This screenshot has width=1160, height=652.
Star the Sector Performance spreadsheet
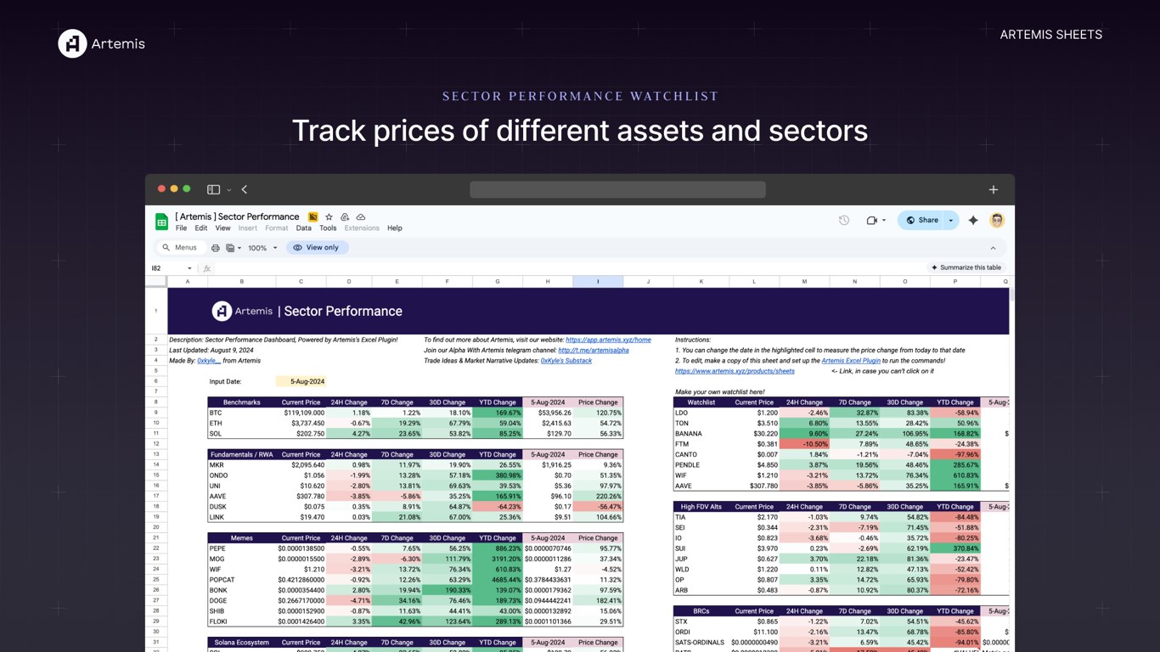click(329, 216)
